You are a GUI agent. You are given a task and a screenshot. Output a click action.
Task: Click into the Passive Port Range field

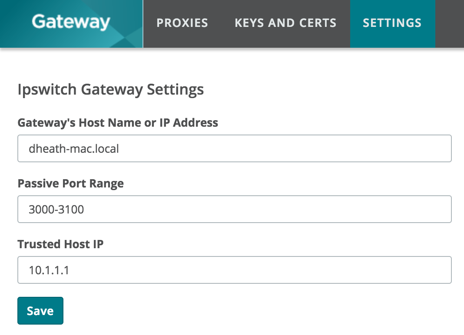(x=234, y=209)
